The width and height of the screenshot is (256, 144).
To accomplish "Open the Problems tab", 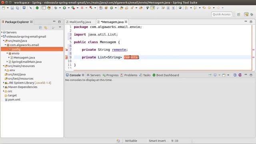I will point(129,75).
